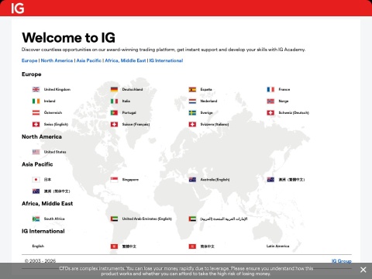
Task: Click the IG logo in header
Action: (x=18, y=9)
